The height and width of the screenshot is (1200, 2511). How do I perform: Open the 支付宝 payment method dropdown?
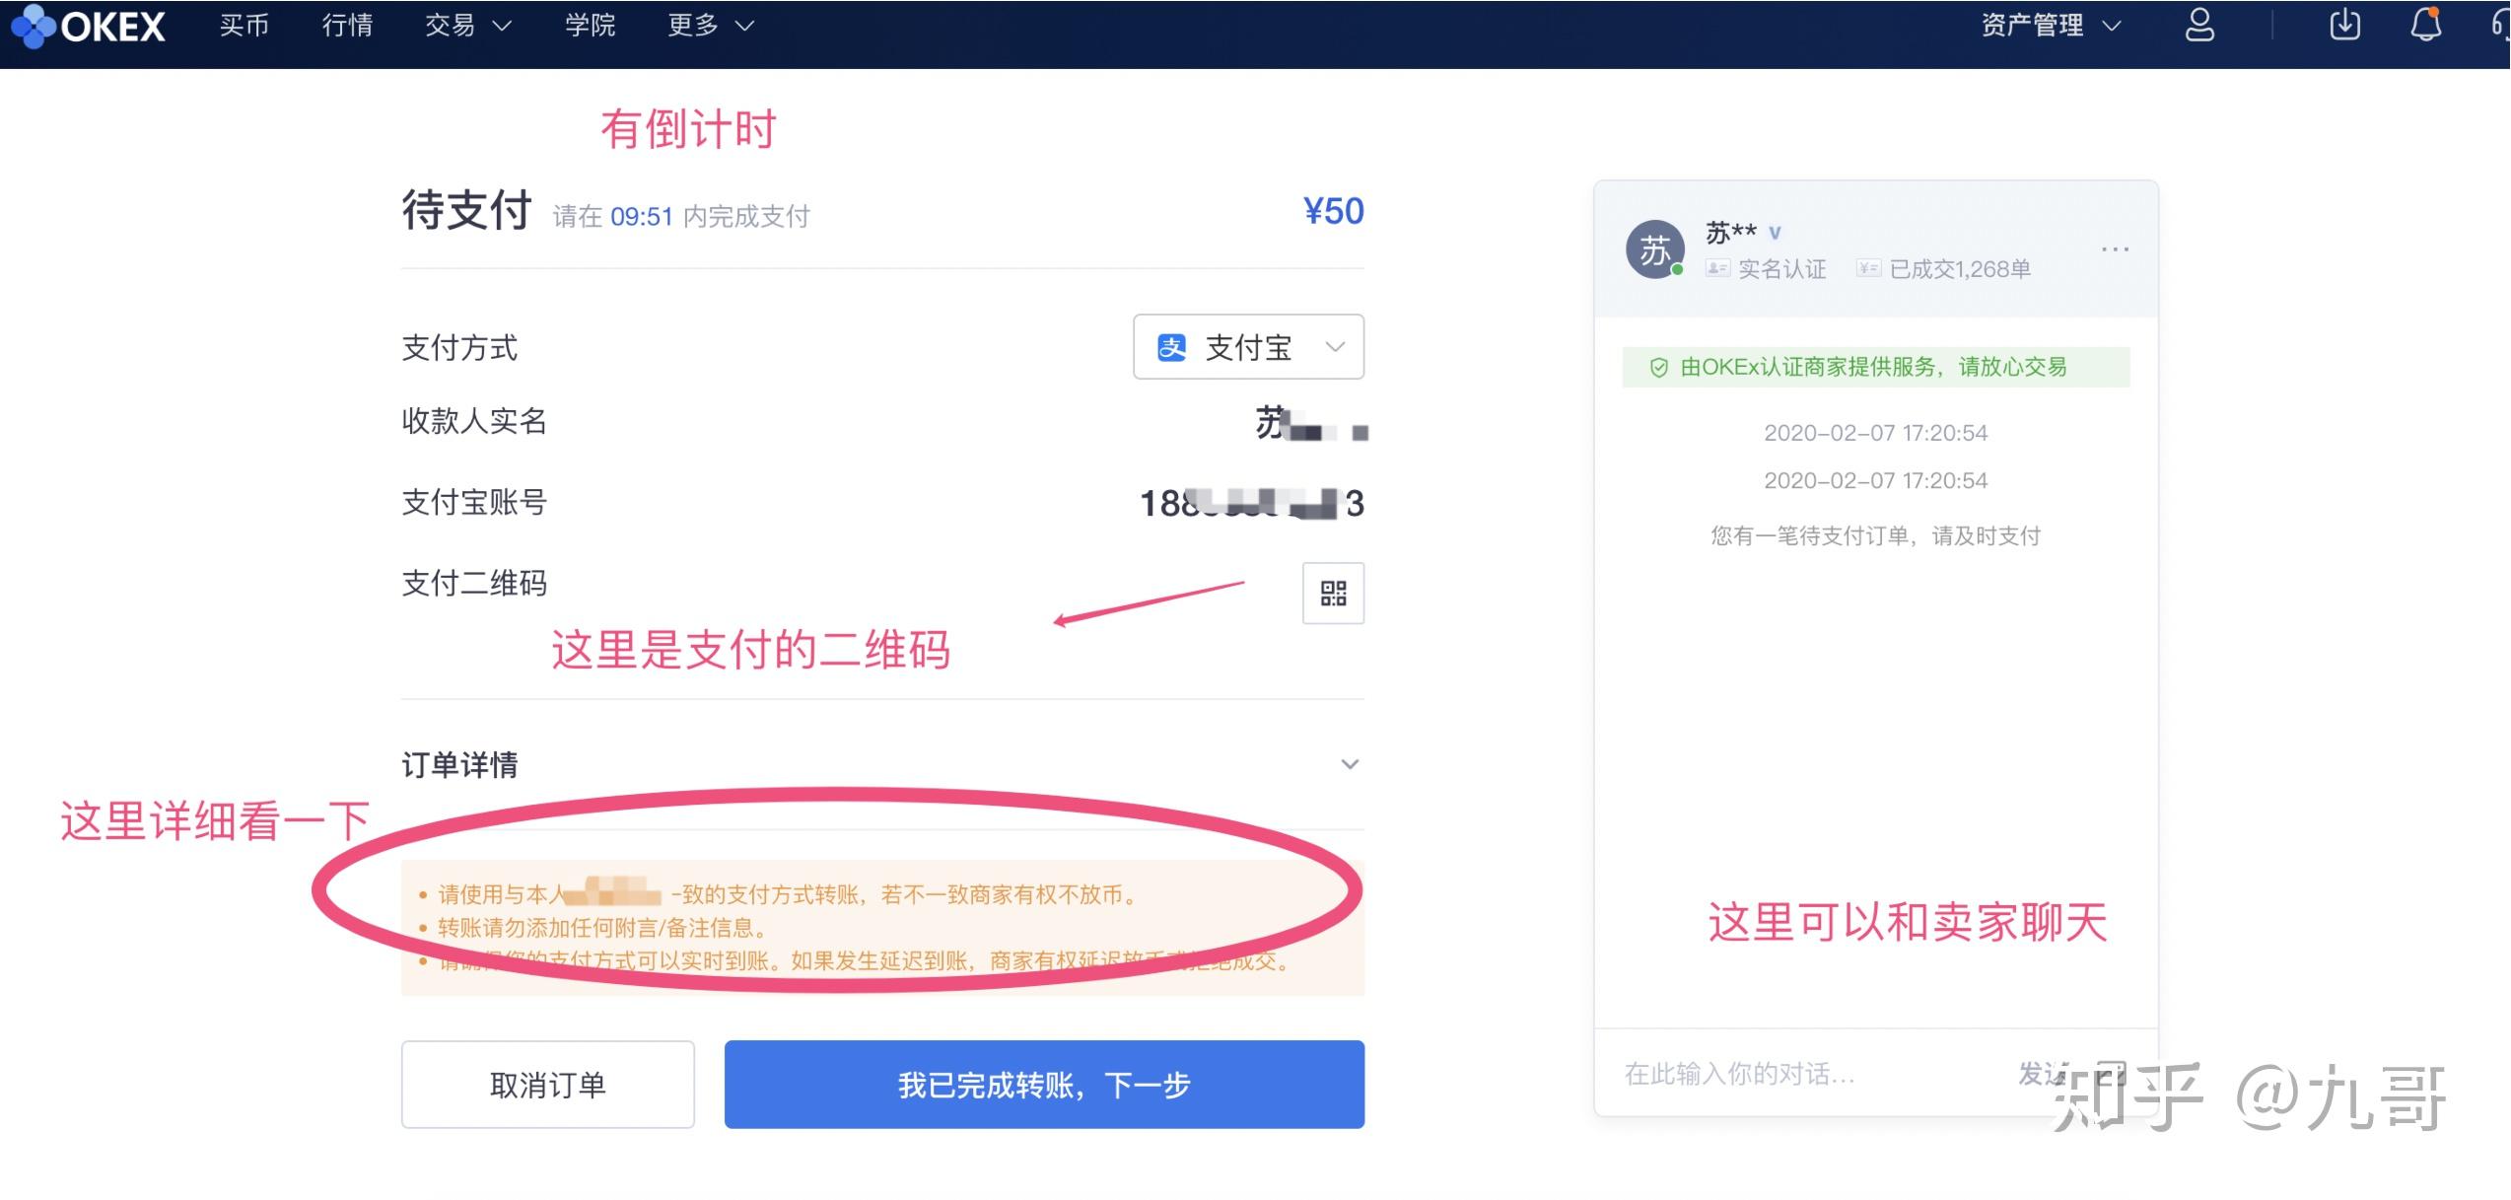[1248, 347]
